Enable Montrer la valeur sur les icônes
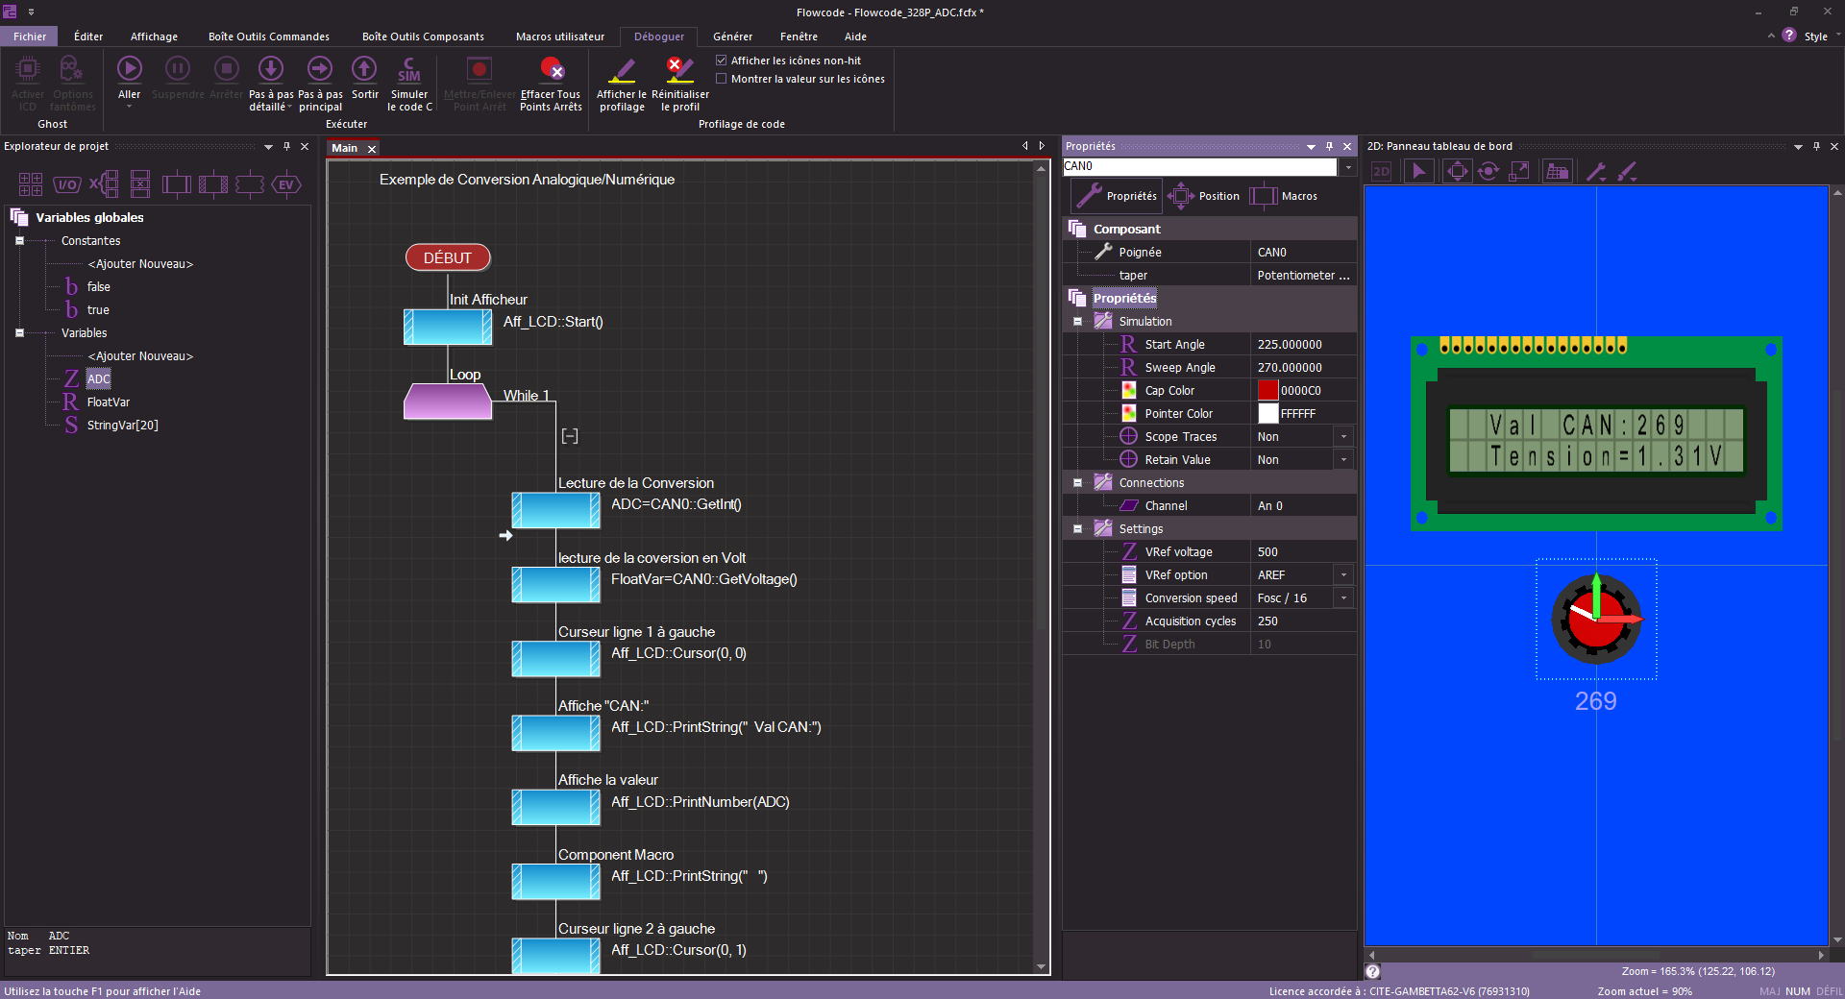Screen dimensions: 1845x999 click(722, 79)
